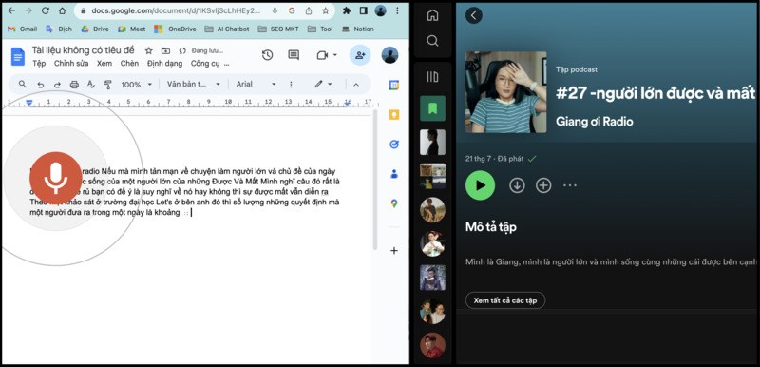This screenshot has width=760, height=367.
Task: Open the Maps side panel icon
Action: (394, 203)
